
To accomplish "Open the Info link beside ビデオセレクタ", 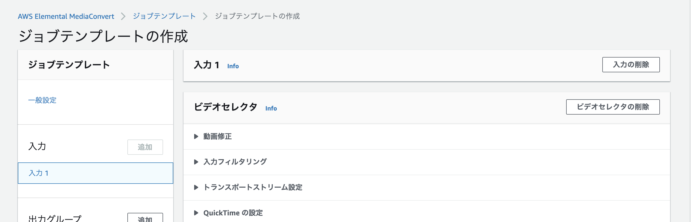I will tap(271, 108).
